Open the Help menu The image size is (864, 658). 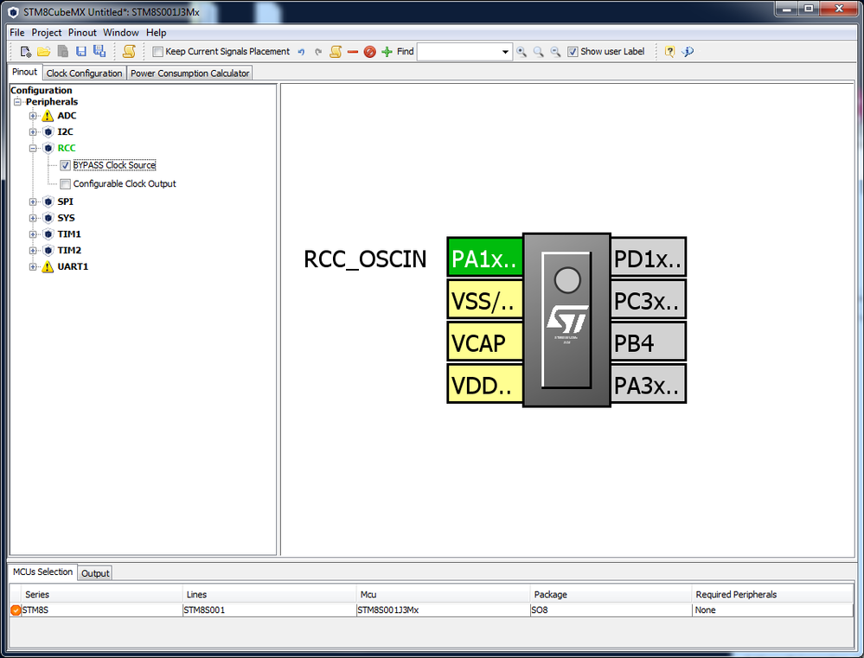point(156,33)
